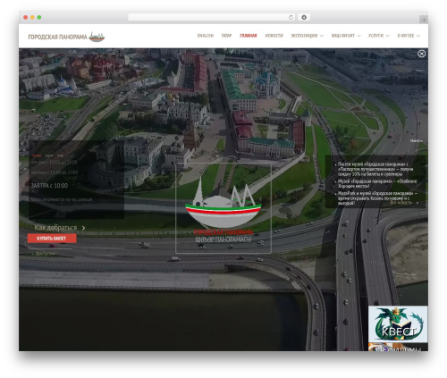
Task: Click the ГОРОДСКАЯ ПАНОРАМА header title
Action: pos(57,37)
